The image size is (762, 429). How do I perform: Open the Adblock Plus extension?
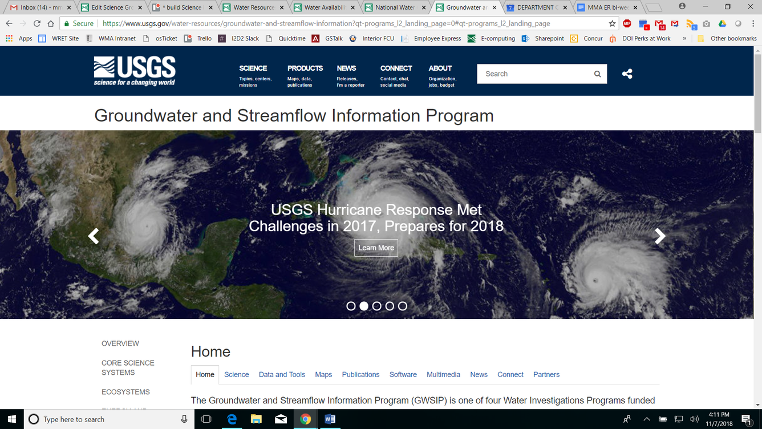[627, 24]
